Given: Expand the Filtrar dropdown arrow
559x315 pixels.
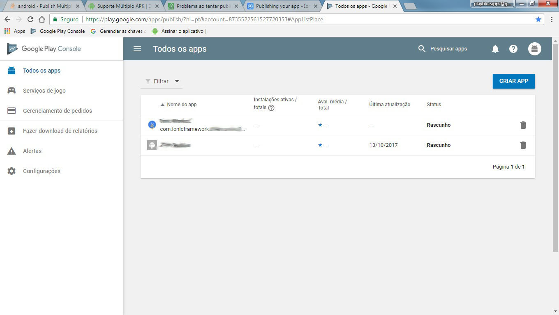Looking at the screenshot, I should click(177, 81).
